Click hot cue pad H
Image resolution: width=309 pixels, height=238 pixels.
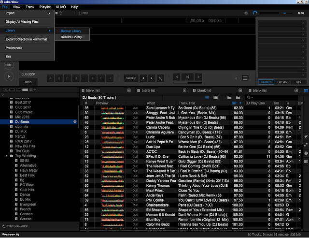(x=110, y=78)
